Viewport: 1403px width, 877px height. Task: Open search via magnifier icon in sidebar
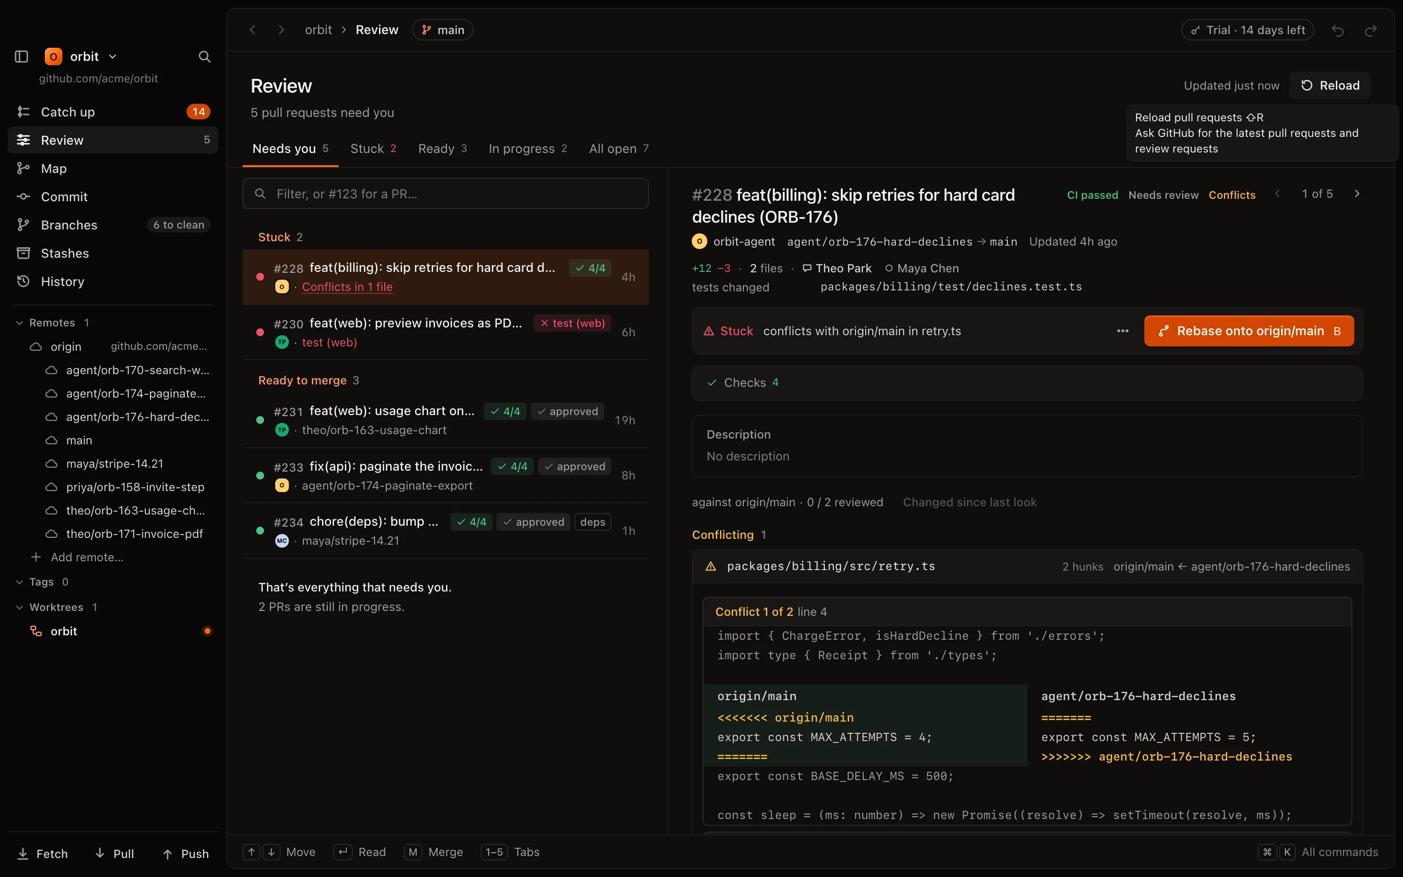pyautogui.click(x=204, y=56)
